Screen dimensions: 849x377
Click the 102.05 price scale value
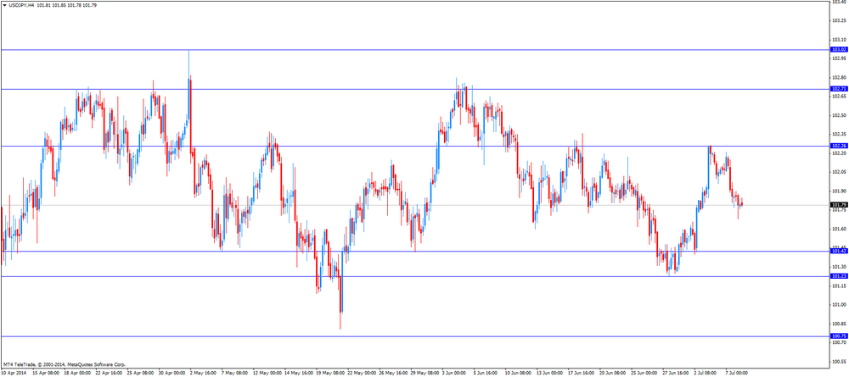[839, 172]
